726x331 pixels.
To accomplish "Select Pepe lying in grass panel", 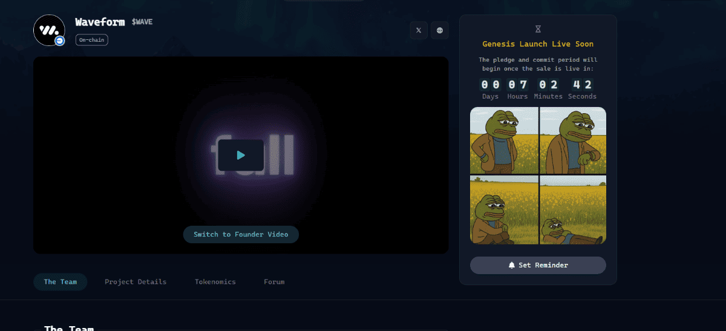I will pos(572,210).
